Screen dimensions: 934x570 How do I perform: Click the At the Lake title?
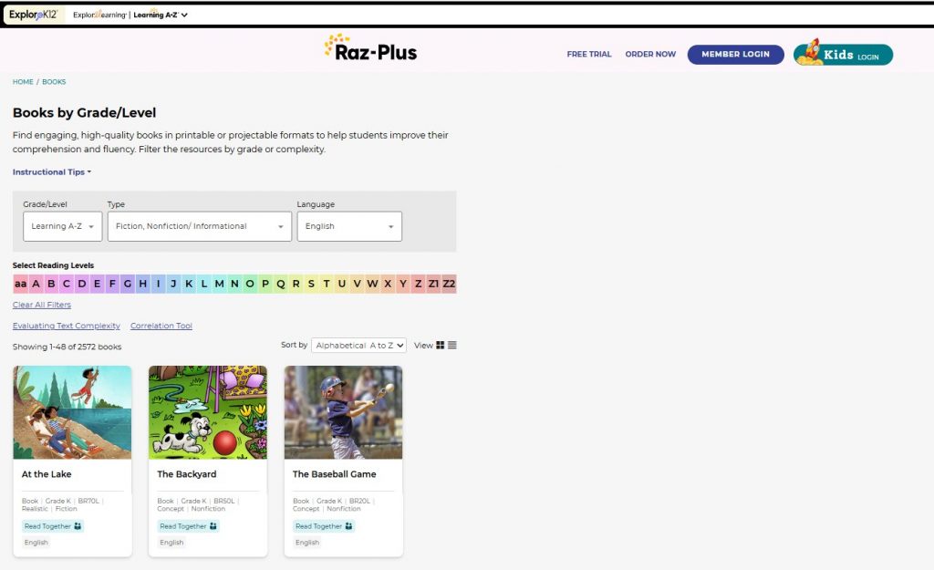pyautogui.click(x=47, y=475)
